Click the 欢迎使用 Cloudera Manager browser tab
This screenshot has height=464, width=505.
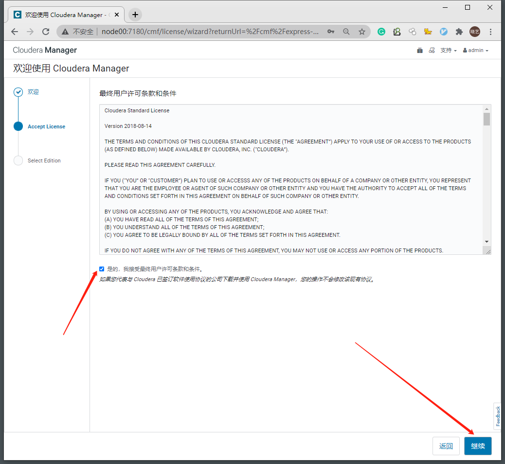coord(66,15)
